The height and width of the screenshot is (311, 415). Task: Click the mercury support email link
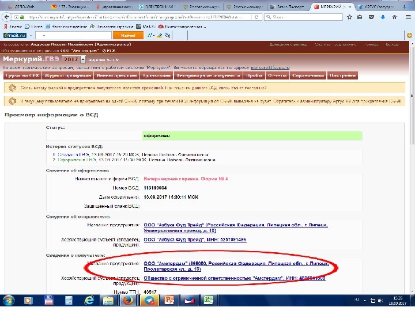click(x=270, y=67)
